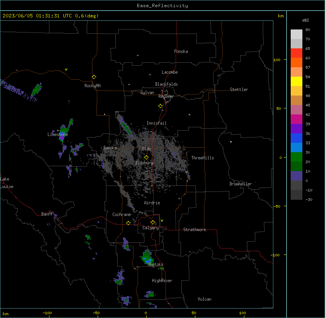Click the HighRiver label
Image resolution: width=325 pixels, height=318 pixels.
[162, 281]
